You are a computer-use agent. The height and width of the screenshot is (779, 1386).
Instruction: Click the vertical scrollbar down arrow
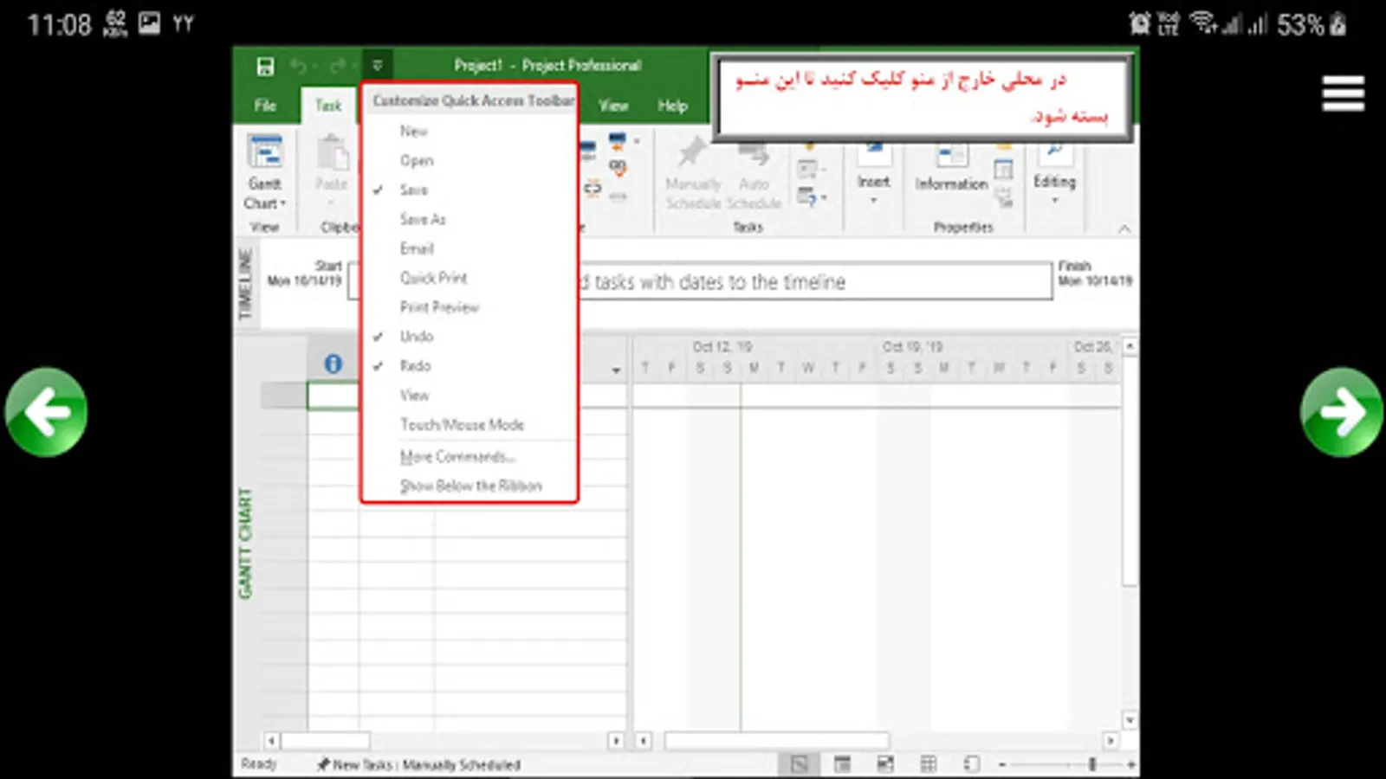1130,720
